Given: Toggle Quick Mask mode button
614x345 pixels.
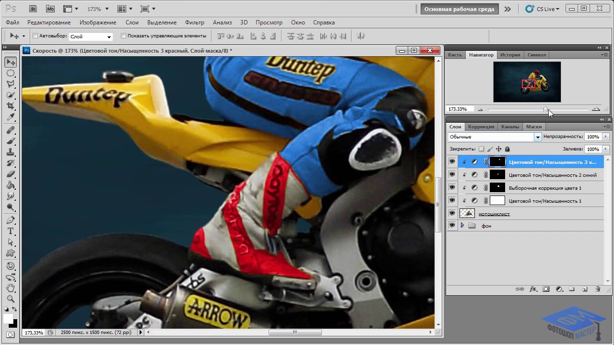Looking at the screenshot, I should point(11,334).
